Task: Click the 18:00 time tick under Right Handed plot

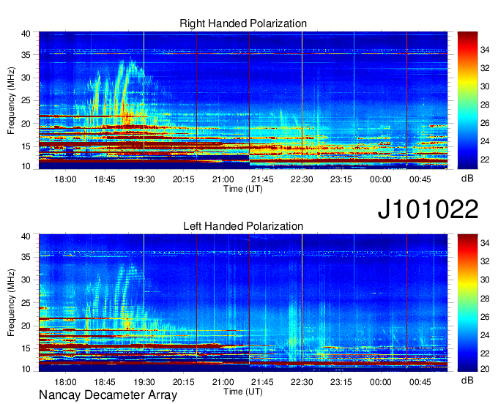Action: [65, 179]
